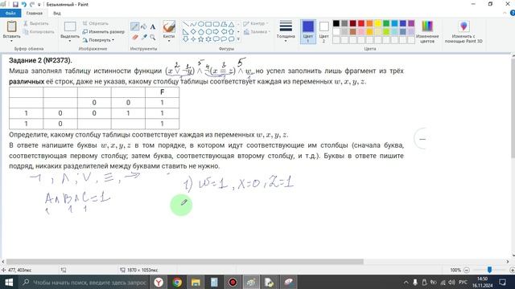Collapse the ribbon with chevron arrow
The height and width of the screenshot is (289, 515).
click(505, 13)
